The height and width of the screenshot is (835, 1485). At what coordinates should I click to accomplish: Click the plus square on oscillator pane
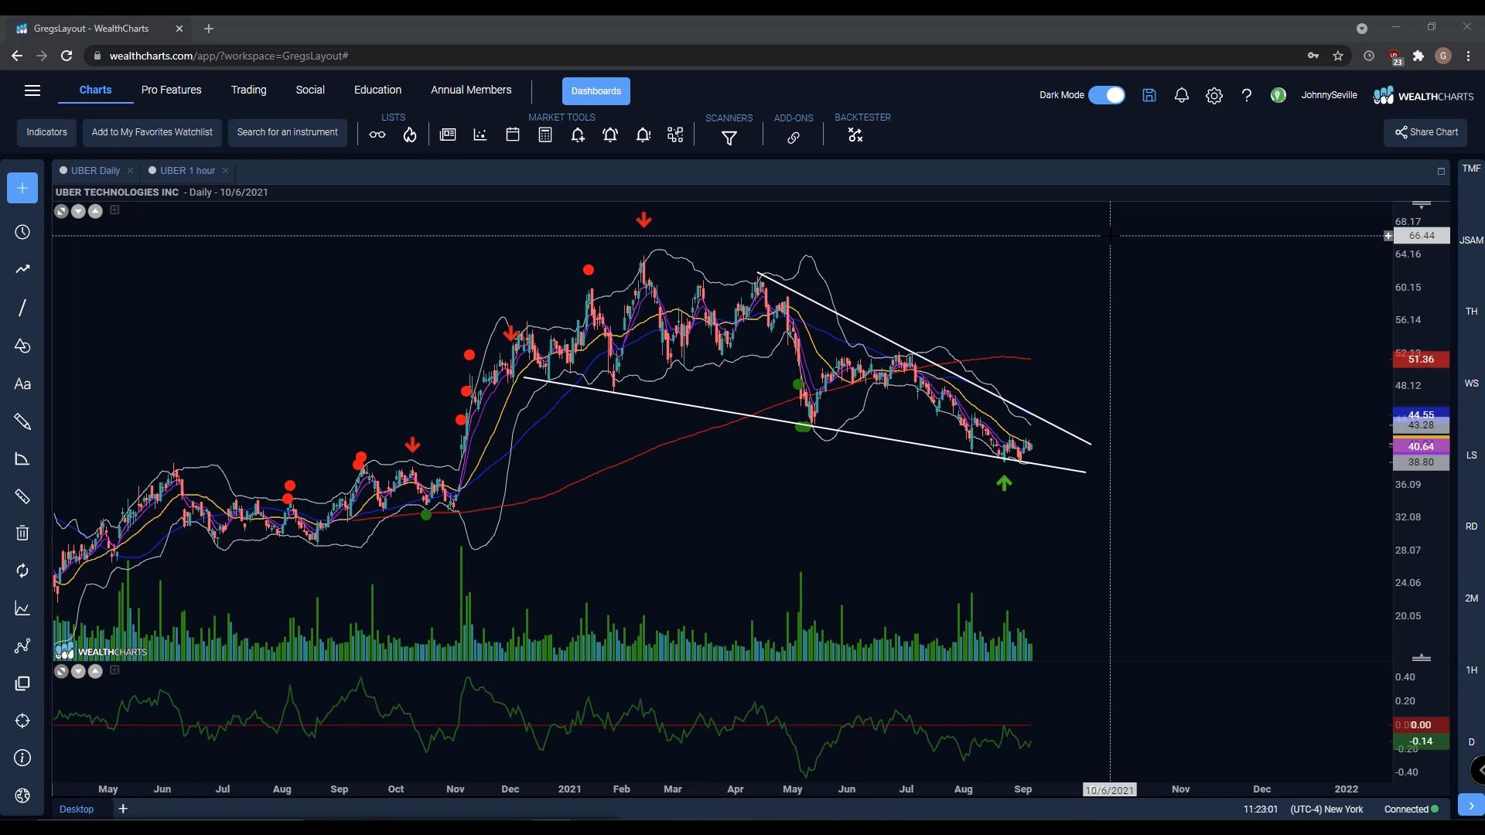[114, 670]
